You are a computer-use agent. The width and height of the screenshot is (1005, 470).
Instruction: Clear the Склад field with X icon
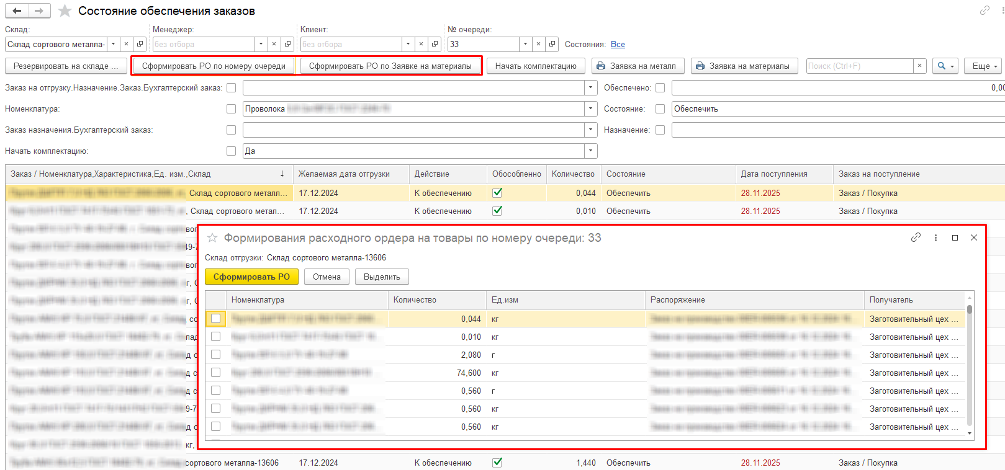(127, 44)
